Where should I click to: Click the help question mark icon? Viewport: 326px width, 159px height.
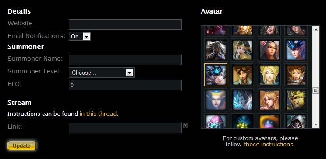tap(185, 125)
